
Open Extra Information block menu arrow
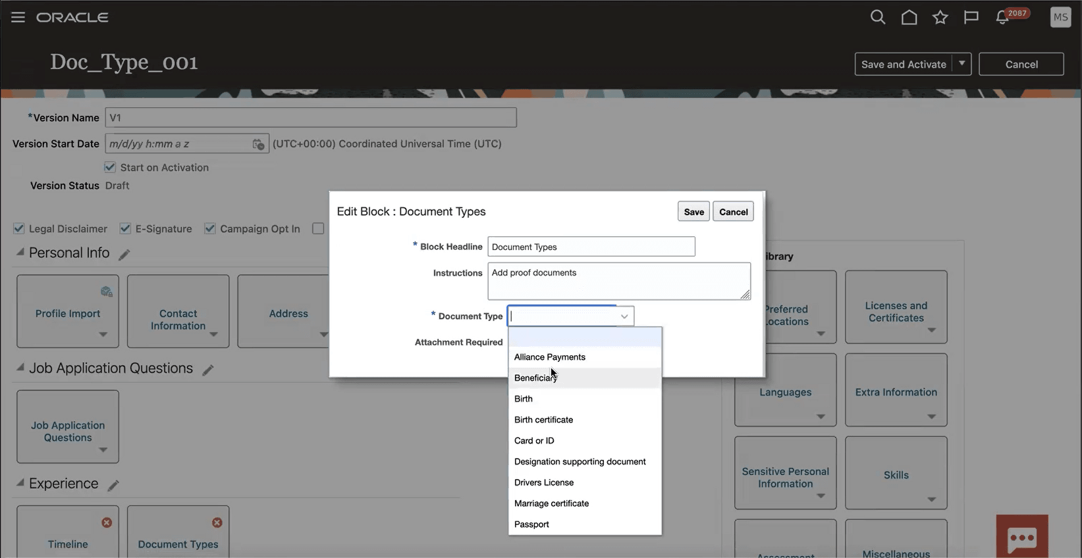coord(931,417)
